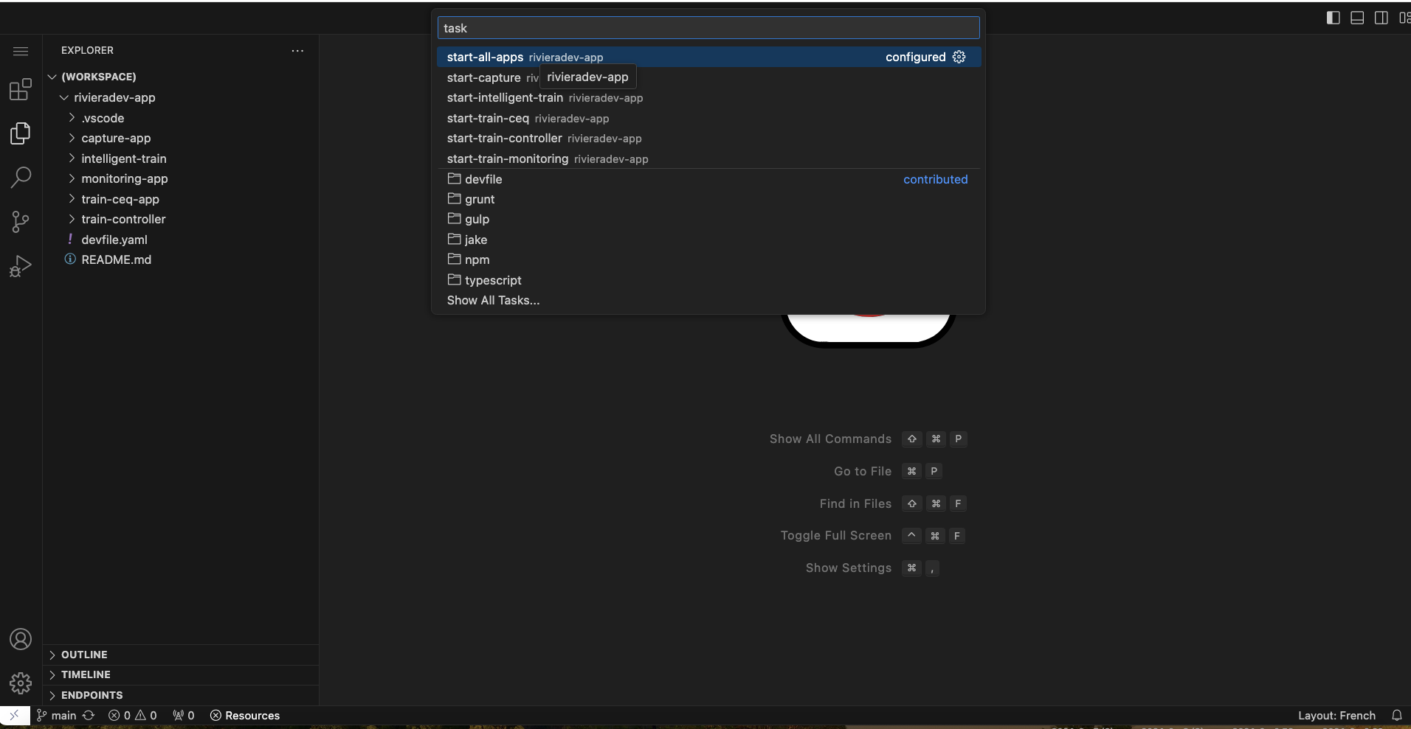Toggle the secondary side bar layout button
This screenshot has width=1411, height=729.
[1381, 18]
